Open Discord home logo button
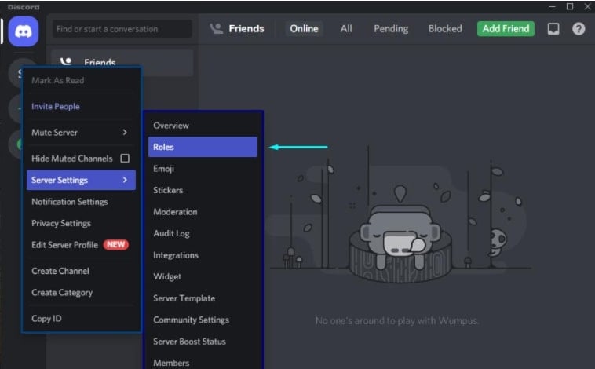This screenshot has width=595, height=369. (24, 31)
